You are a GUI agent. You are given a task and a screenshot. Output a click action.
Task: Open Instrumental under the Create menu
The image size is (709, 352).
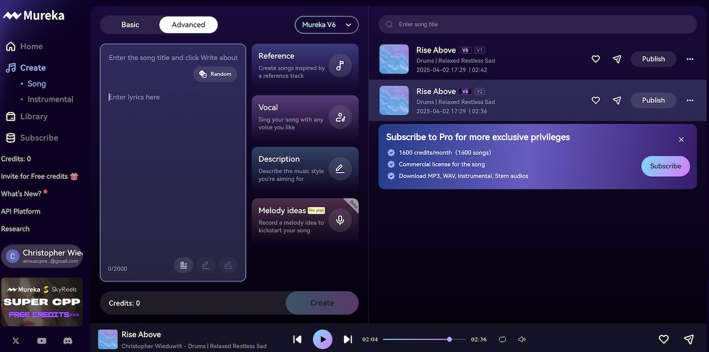click(x=50, y=99)
